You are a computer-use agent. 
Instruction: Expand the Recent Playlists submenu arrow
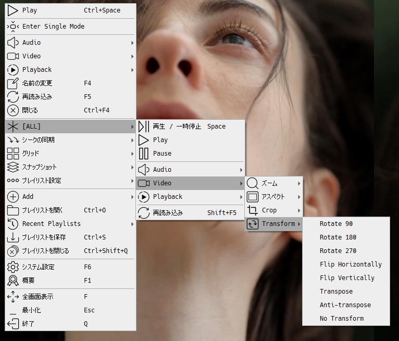click(132, 224)
